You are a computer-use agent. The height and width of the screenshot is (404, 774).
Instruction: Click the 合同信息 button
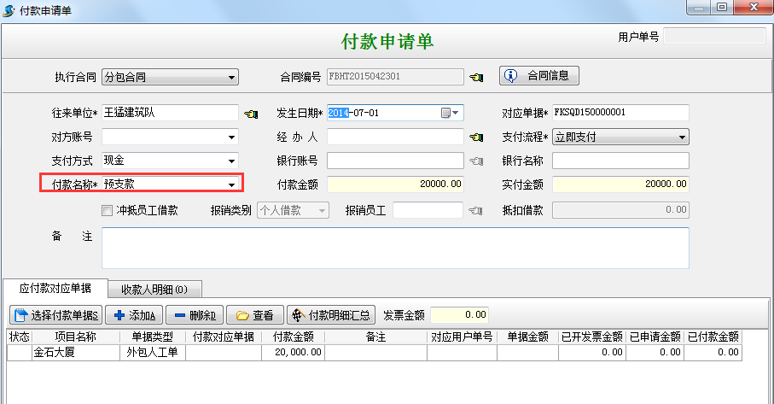point(539,75)
